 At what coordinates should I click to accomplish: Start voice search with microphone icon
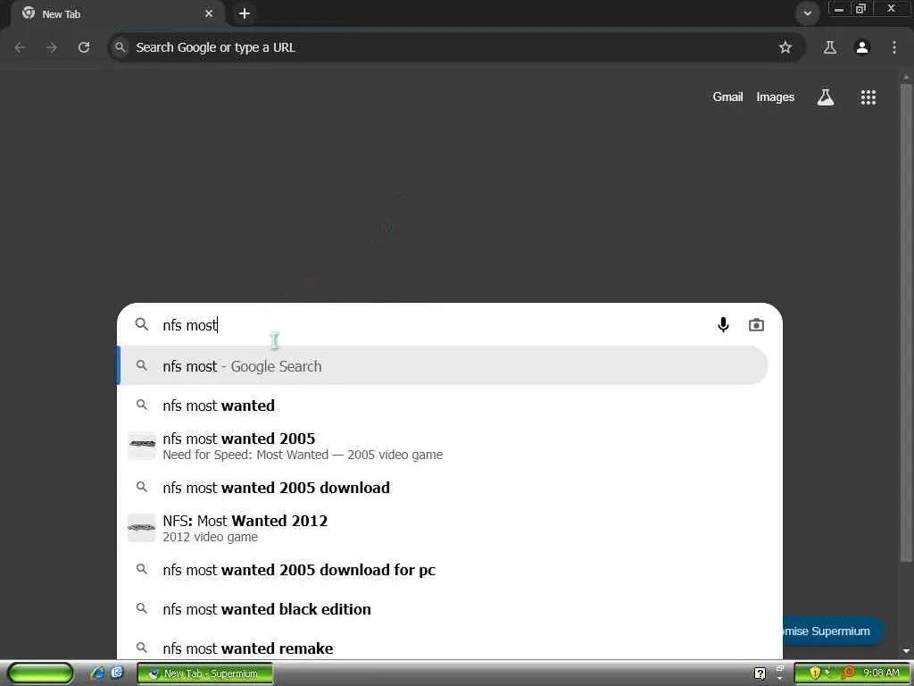(723, 325)
